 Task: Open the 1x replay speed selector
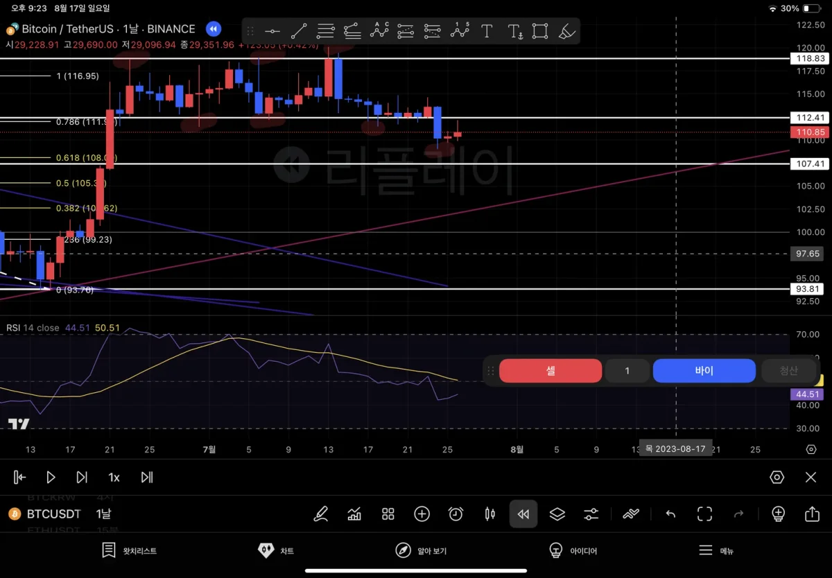coord(114,477)
